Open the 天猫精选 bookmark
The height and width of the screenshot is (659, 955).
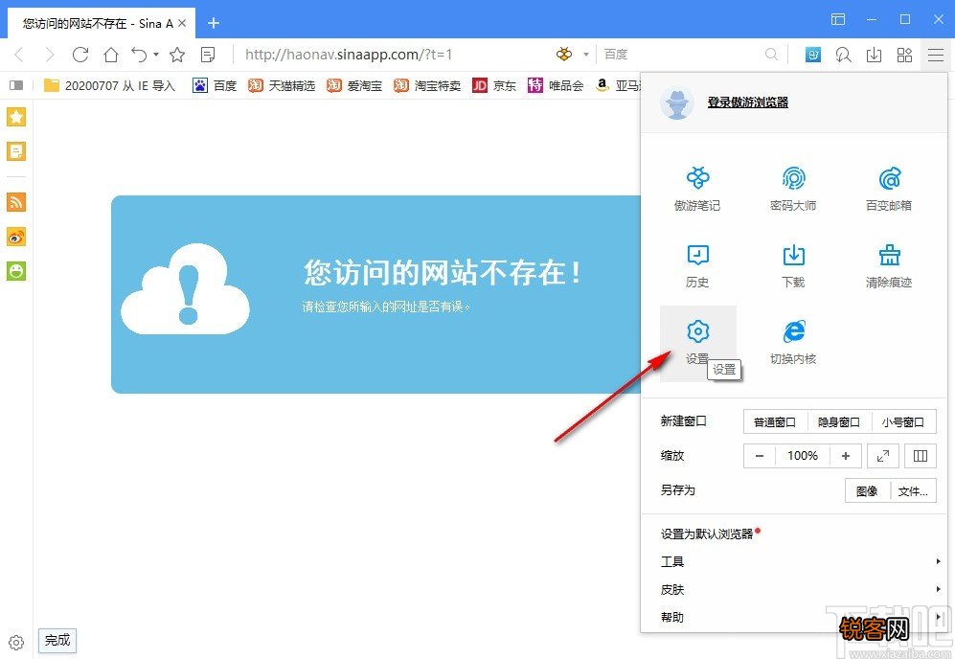282,85
